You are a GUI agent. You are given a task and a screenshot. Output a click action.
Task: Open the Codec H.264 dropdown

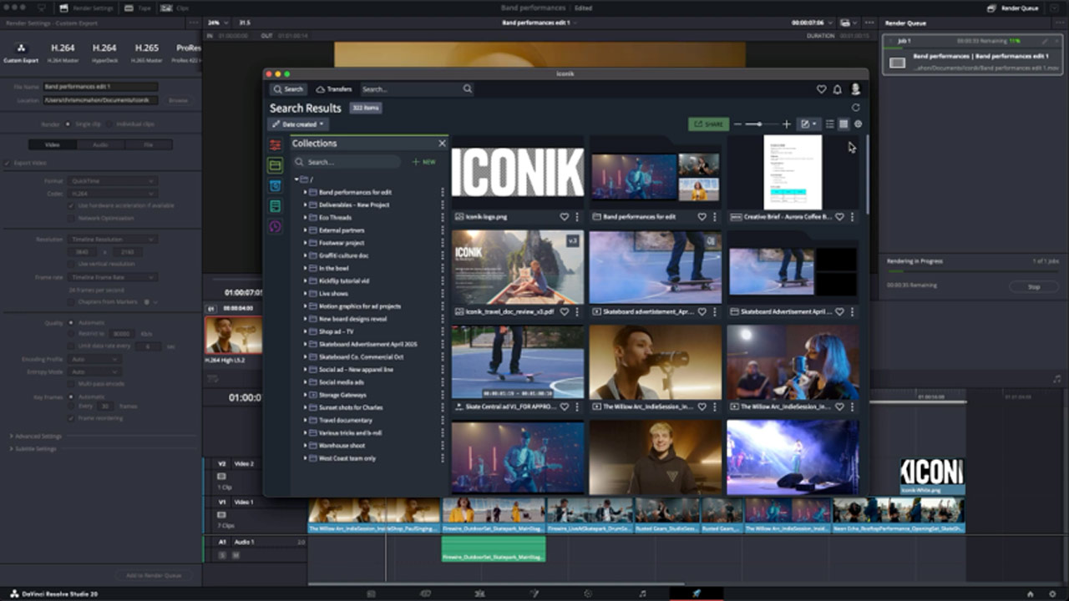pos(112,194)
